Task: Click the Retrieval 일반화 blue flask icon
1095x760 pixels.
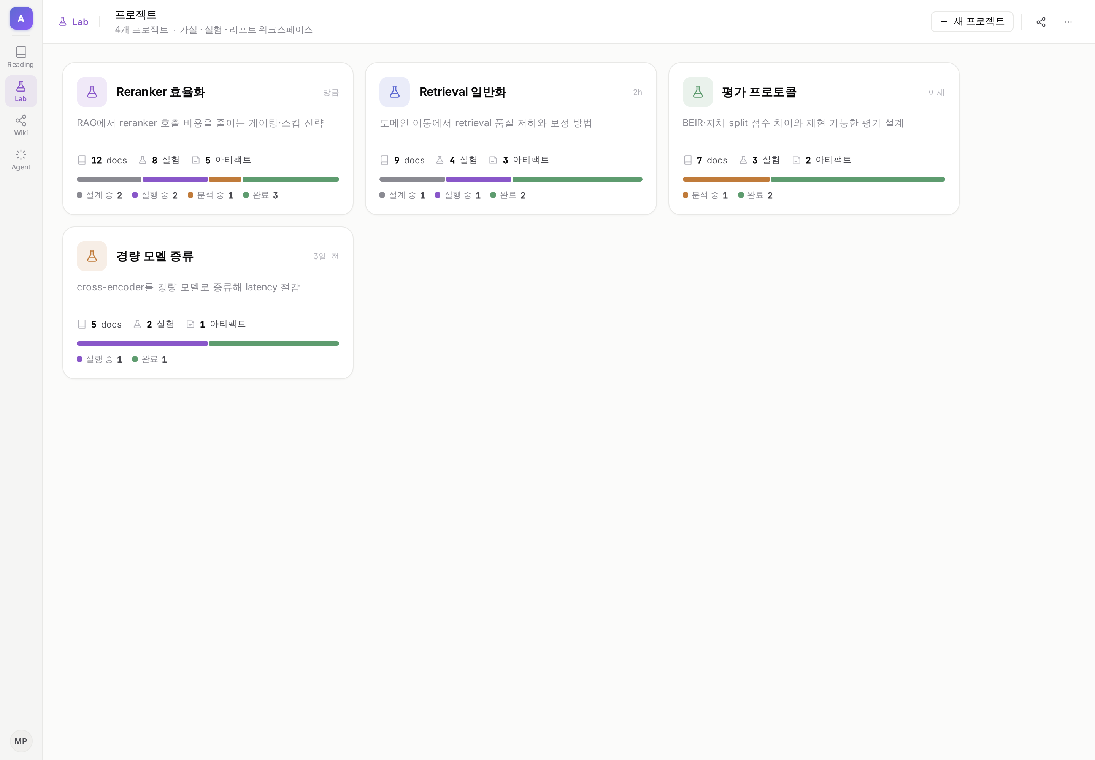Action: pos(395,92)
